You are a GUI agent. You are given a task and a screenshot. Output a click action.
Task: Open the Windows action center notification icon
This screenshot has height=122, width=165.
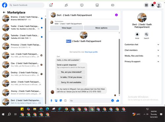161,114
